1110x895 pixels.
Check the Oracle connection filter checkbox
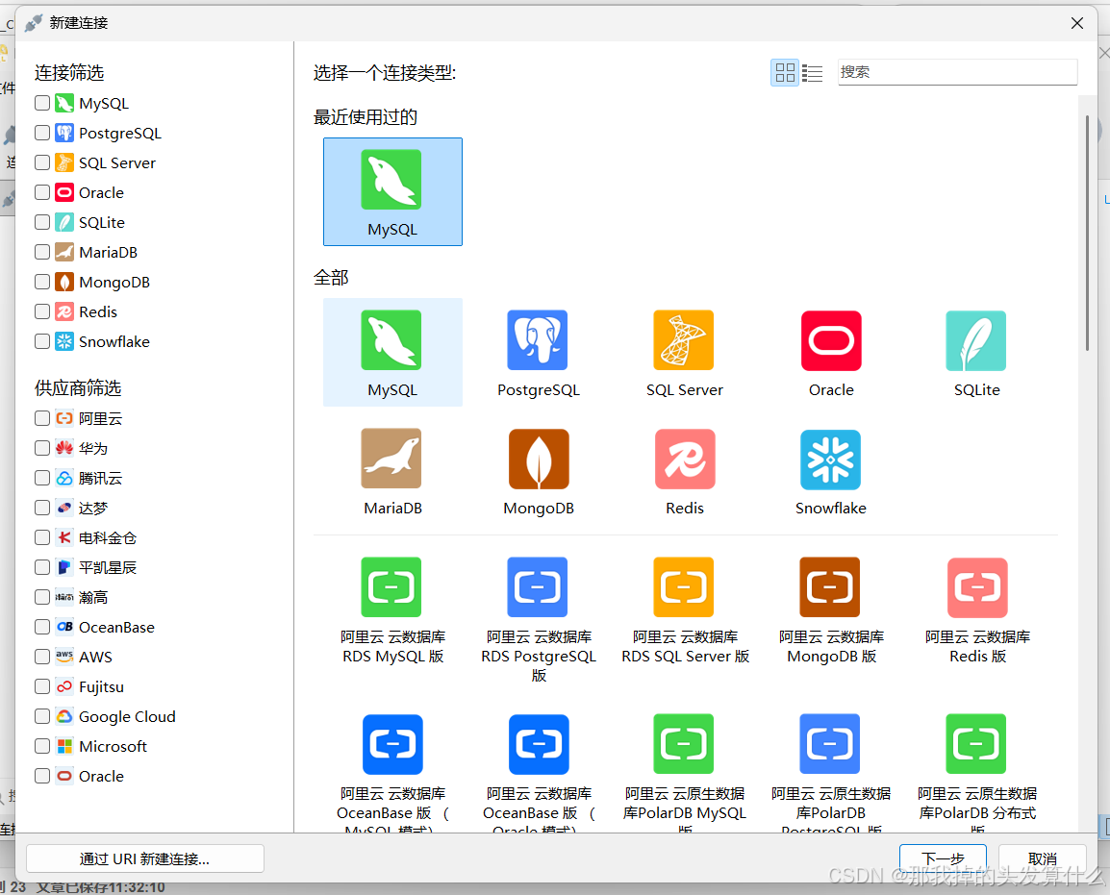click(42, 192)
